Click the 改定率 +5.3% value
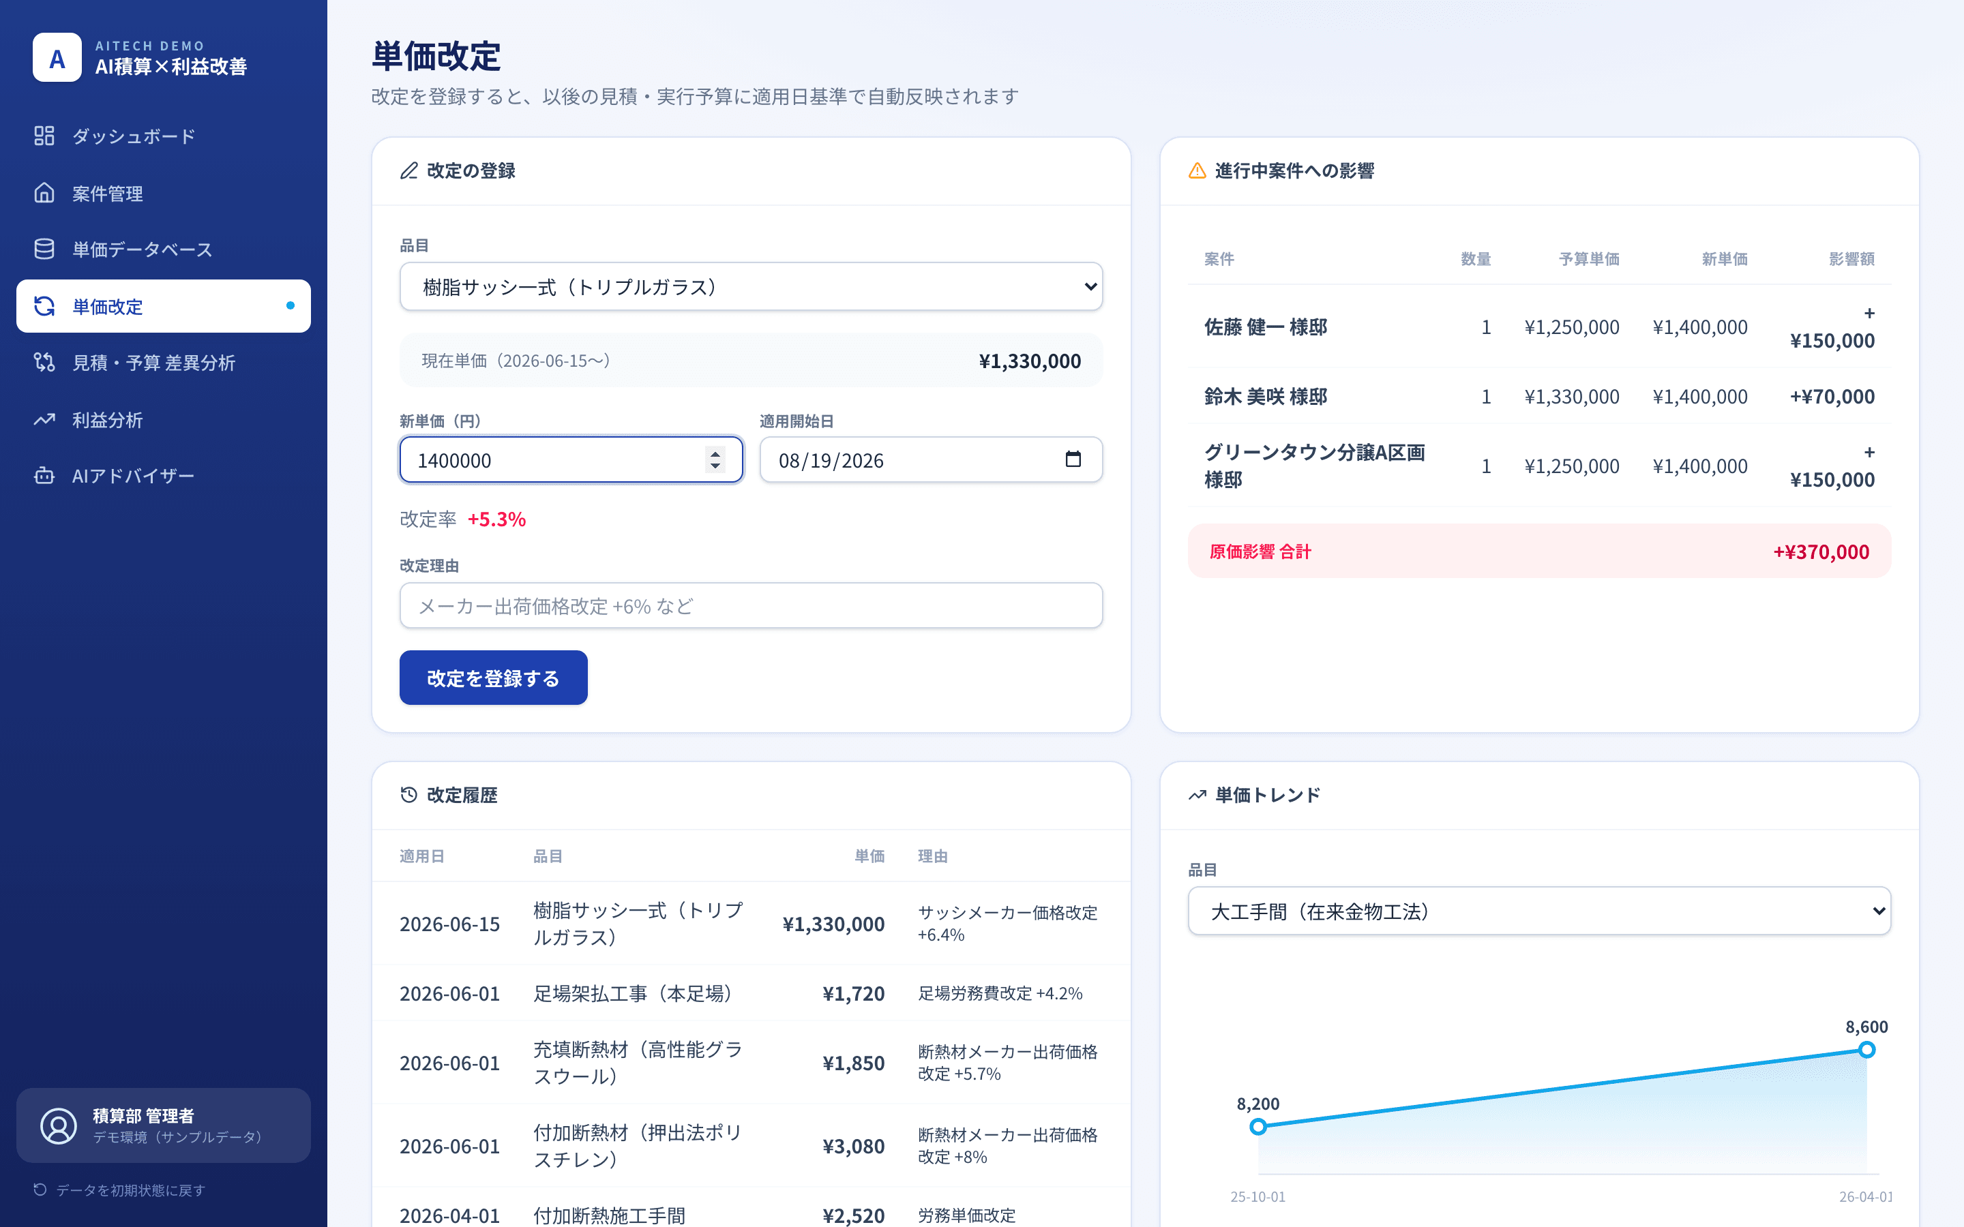The width and height of the screenshot is (1964, 1227). 496,519
